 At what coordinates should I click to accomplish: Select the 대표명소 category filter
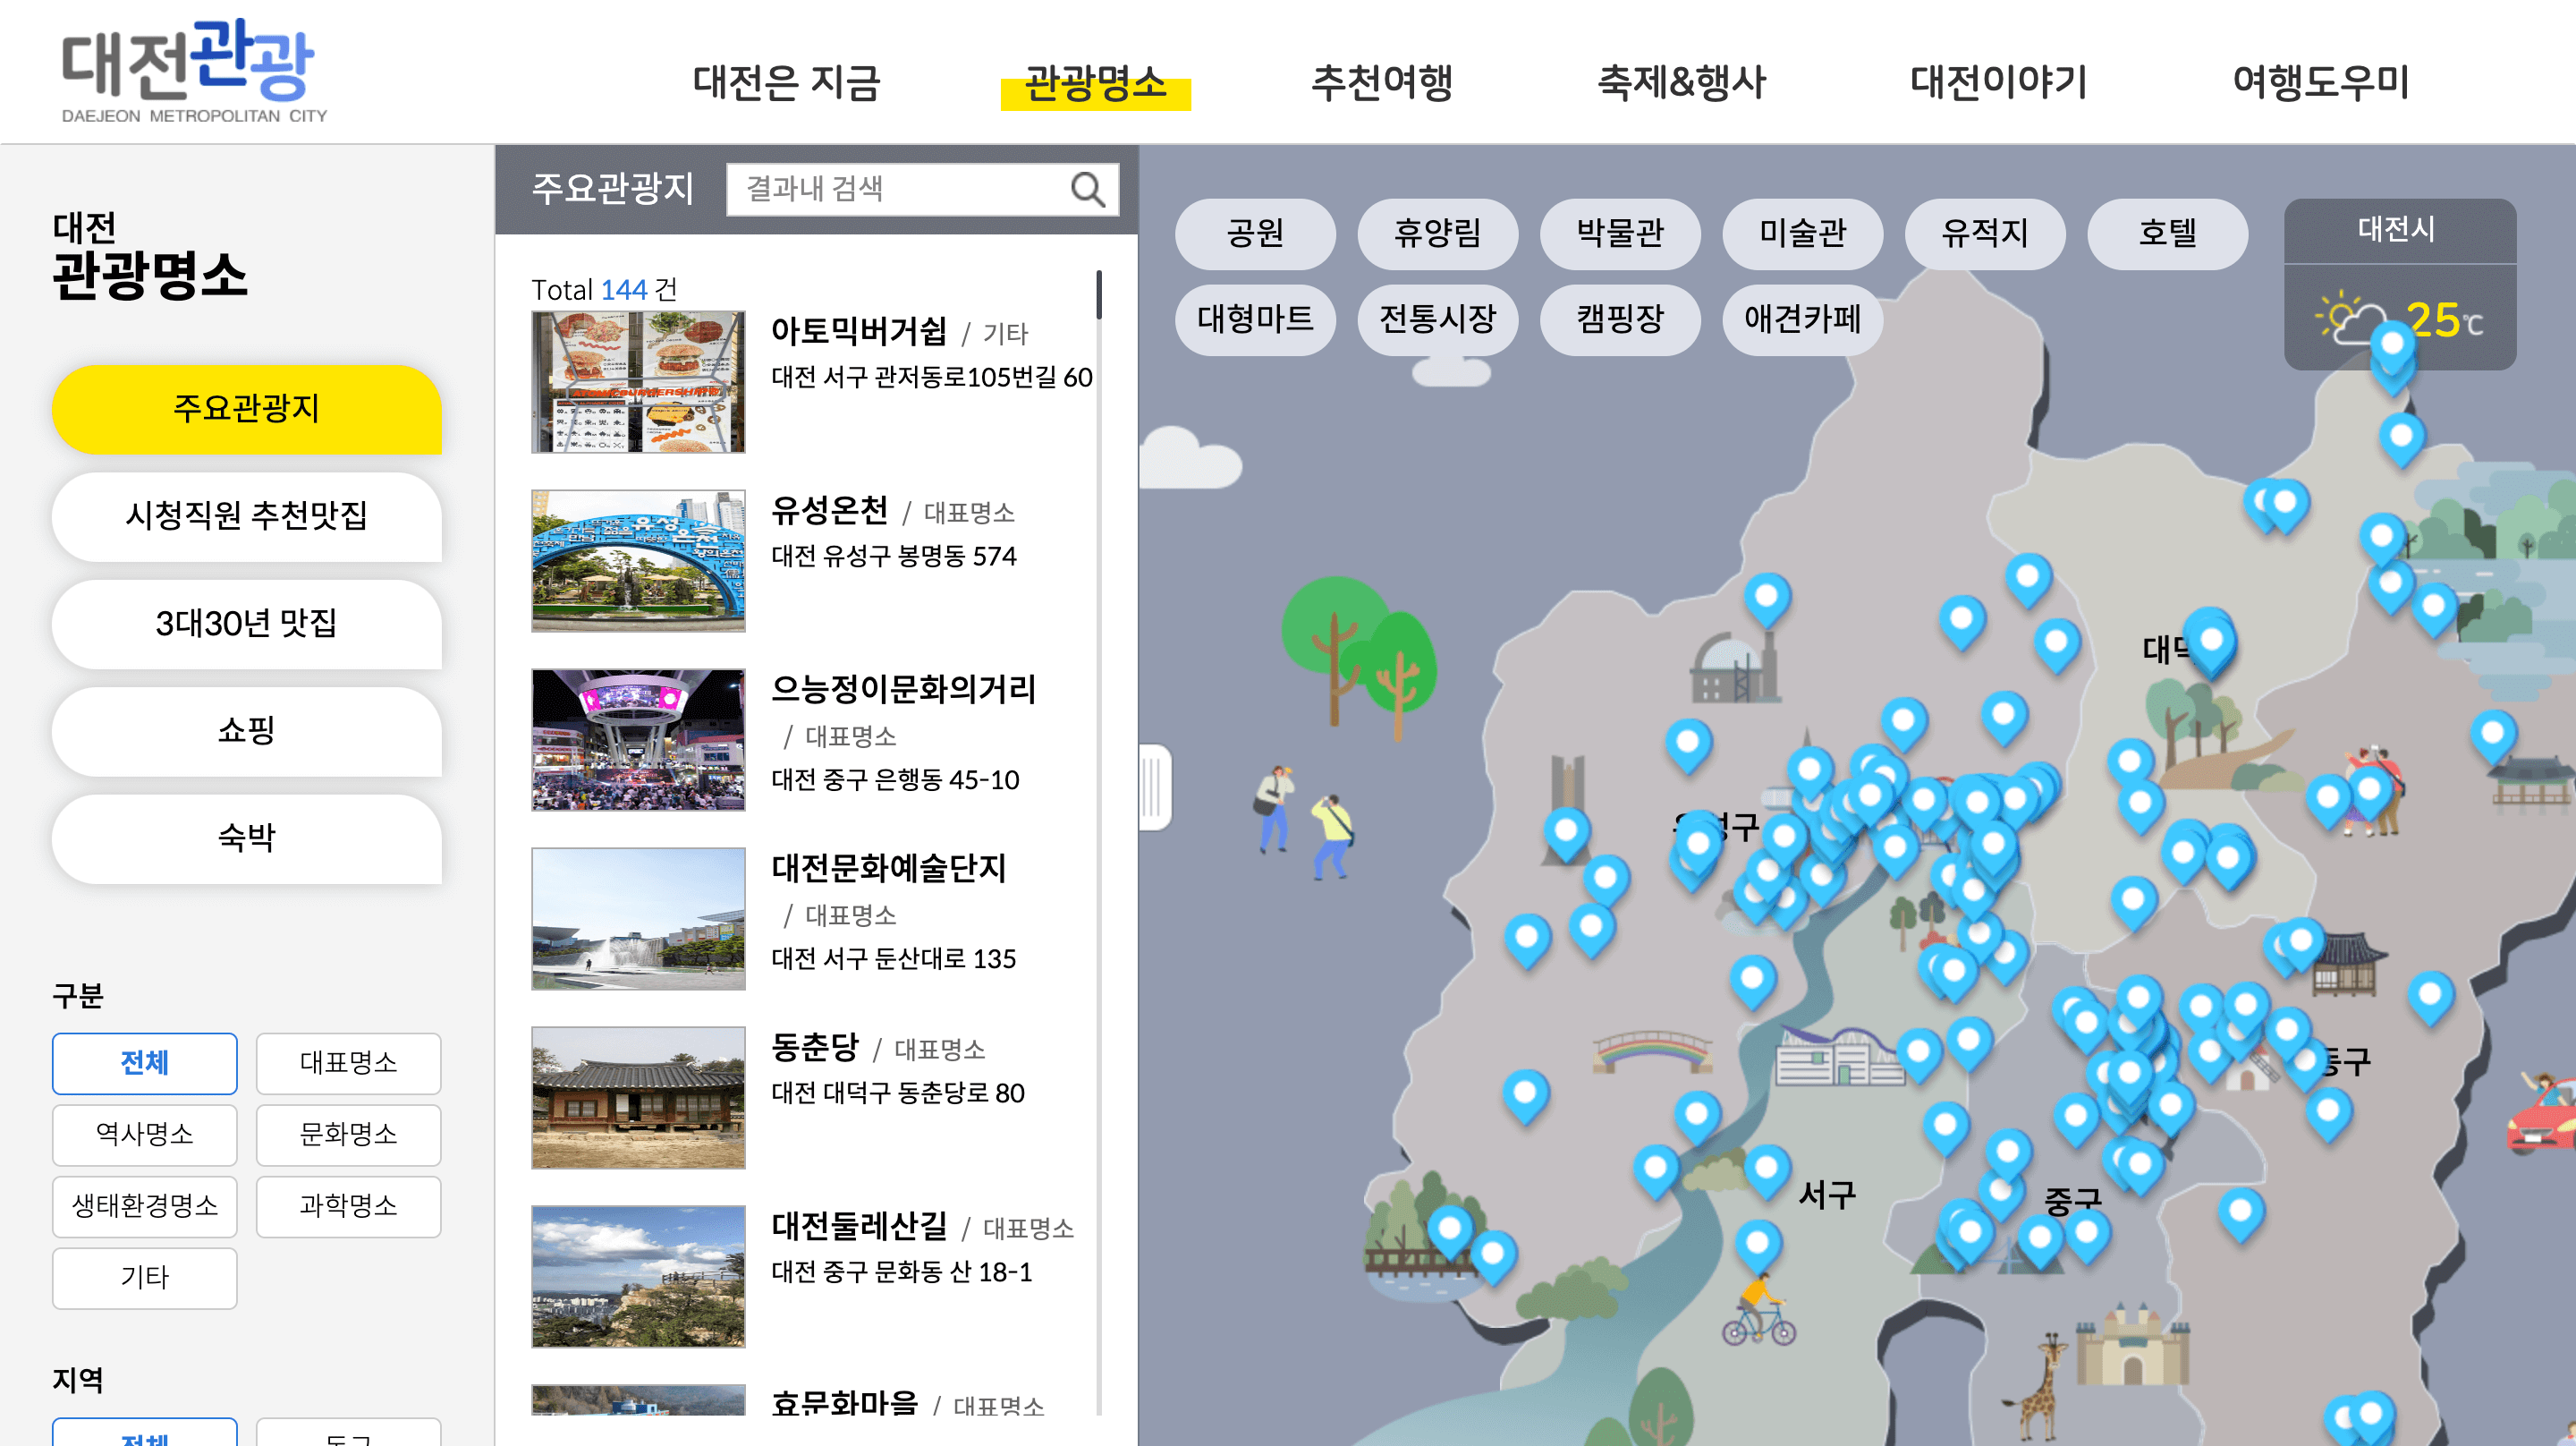coord(348,1063)
